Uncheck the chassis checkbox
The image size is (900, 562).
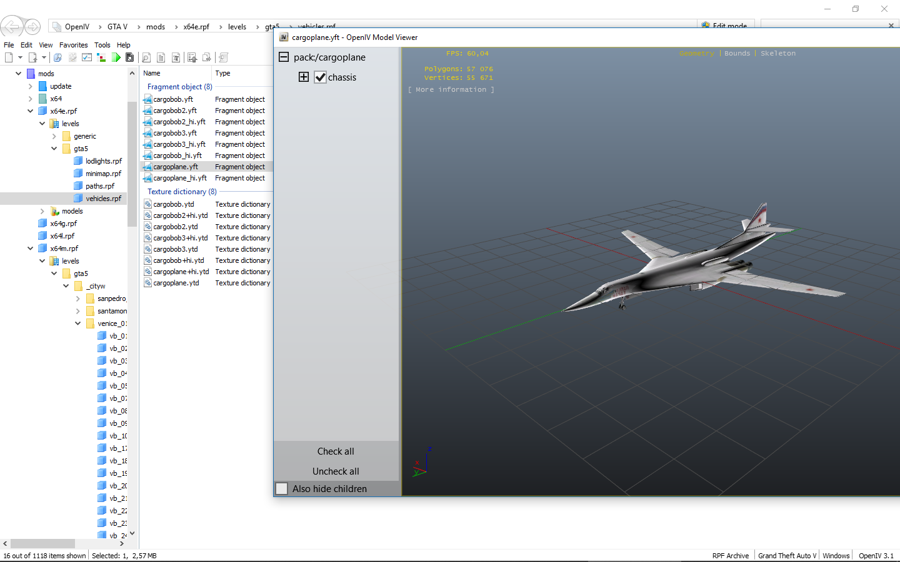coord(320,77)
